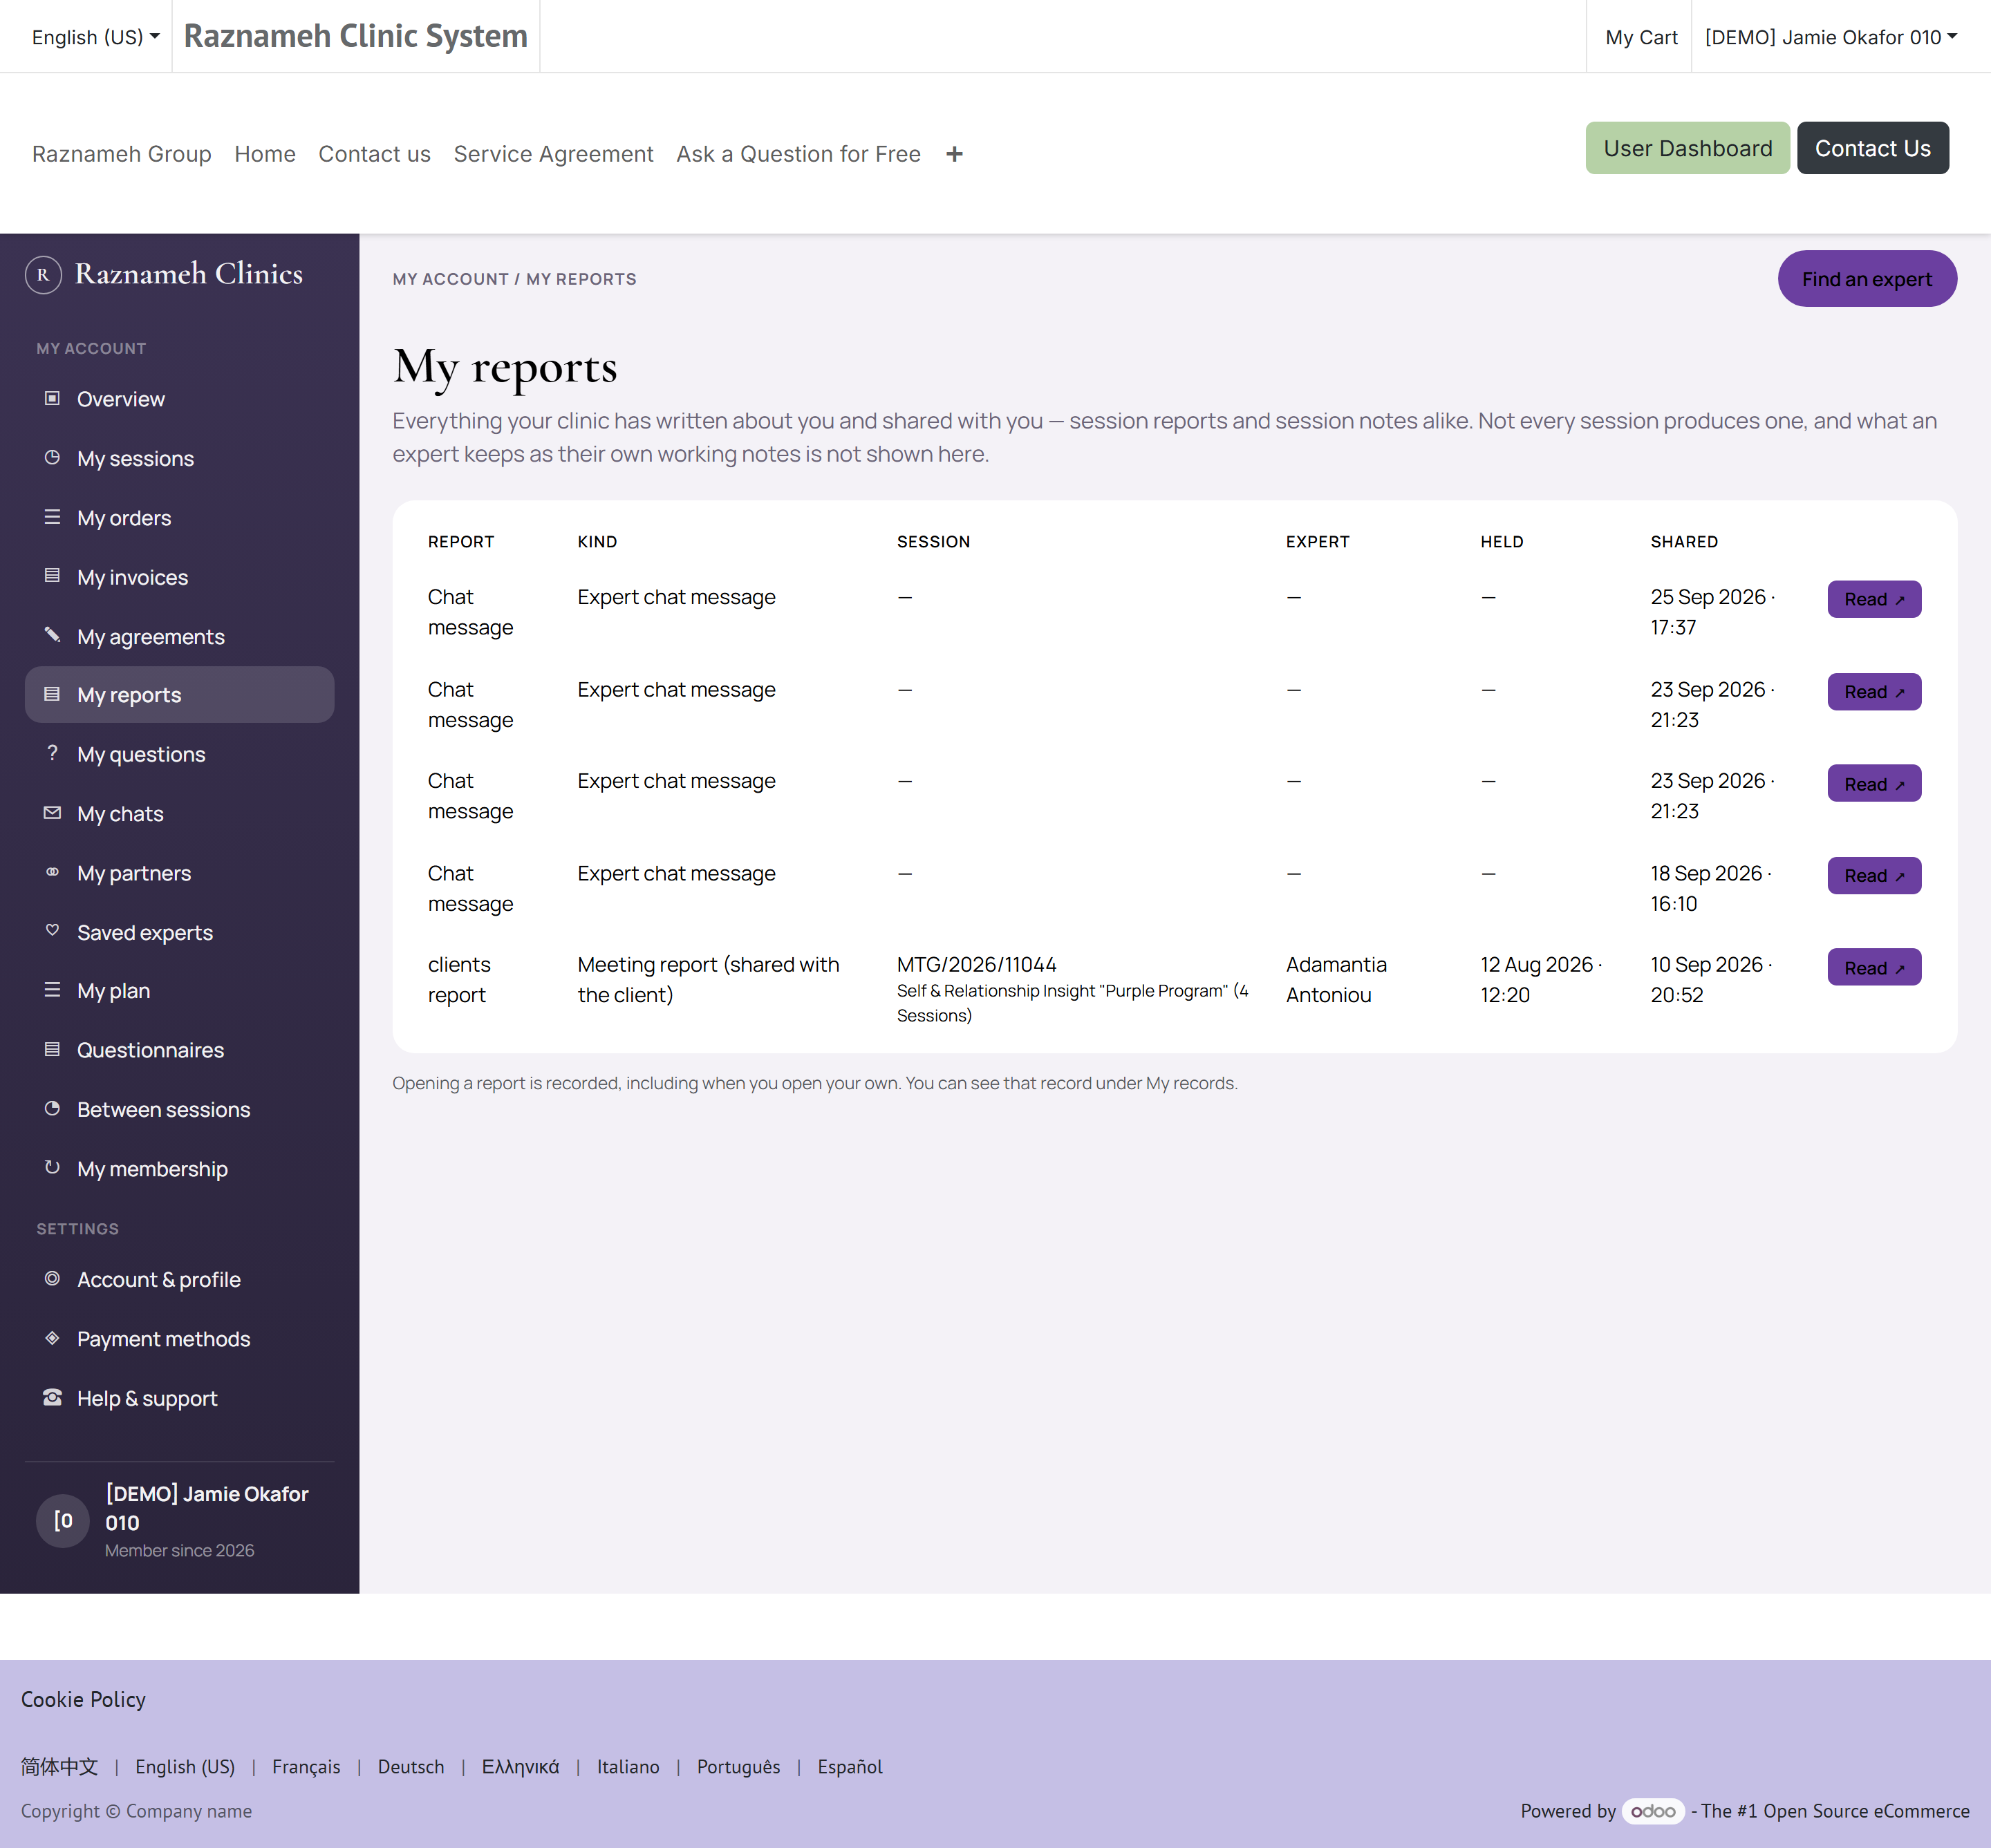Click the Find an expert button
This screenshot has height=1848, width=1991.
coord(1867,279)
